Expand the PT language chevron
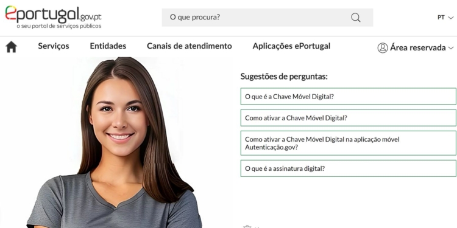This screenshot has width=457, height=228. (x=450, y=18)
